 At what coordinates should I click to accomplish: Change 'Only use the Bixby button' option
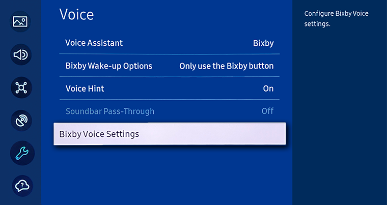226,66
